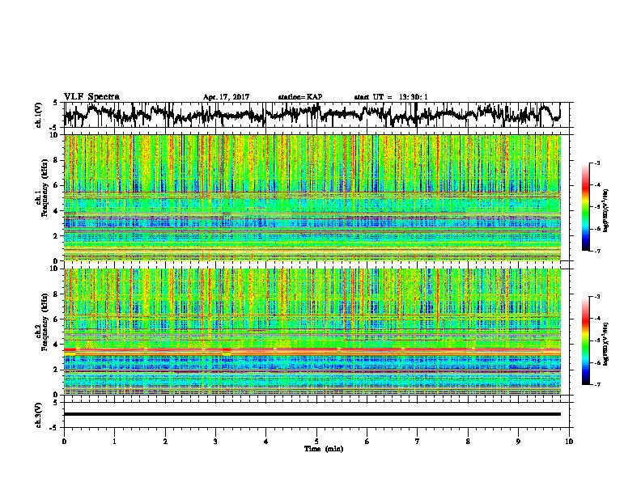The width and height of the screenshot is (641, 495).
Task: Click inside the ch.1 spectrogram panel
Action: coord(312,197)
